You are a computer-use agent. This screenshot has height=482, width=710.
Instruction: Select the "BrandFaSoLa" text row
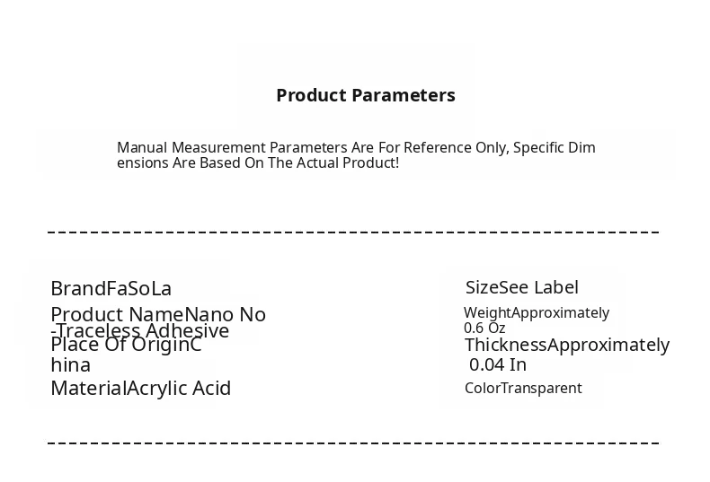111,289
